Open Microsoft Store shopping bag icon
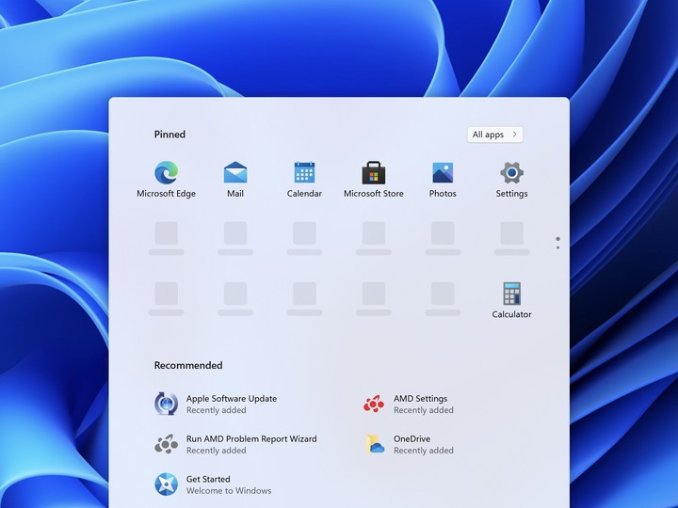This screenshot has height=508, width=678. click(374, 172)
